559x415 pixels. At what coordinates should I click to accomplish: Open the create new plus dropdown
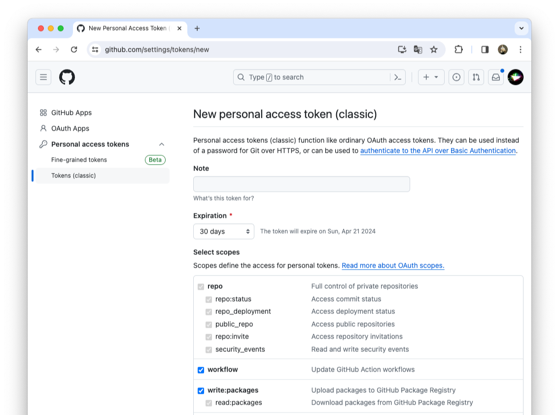coord(431,77)
